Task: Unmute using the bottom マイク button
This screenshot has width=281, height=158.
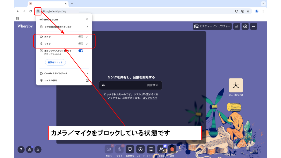Action: [x=119, y=149]
